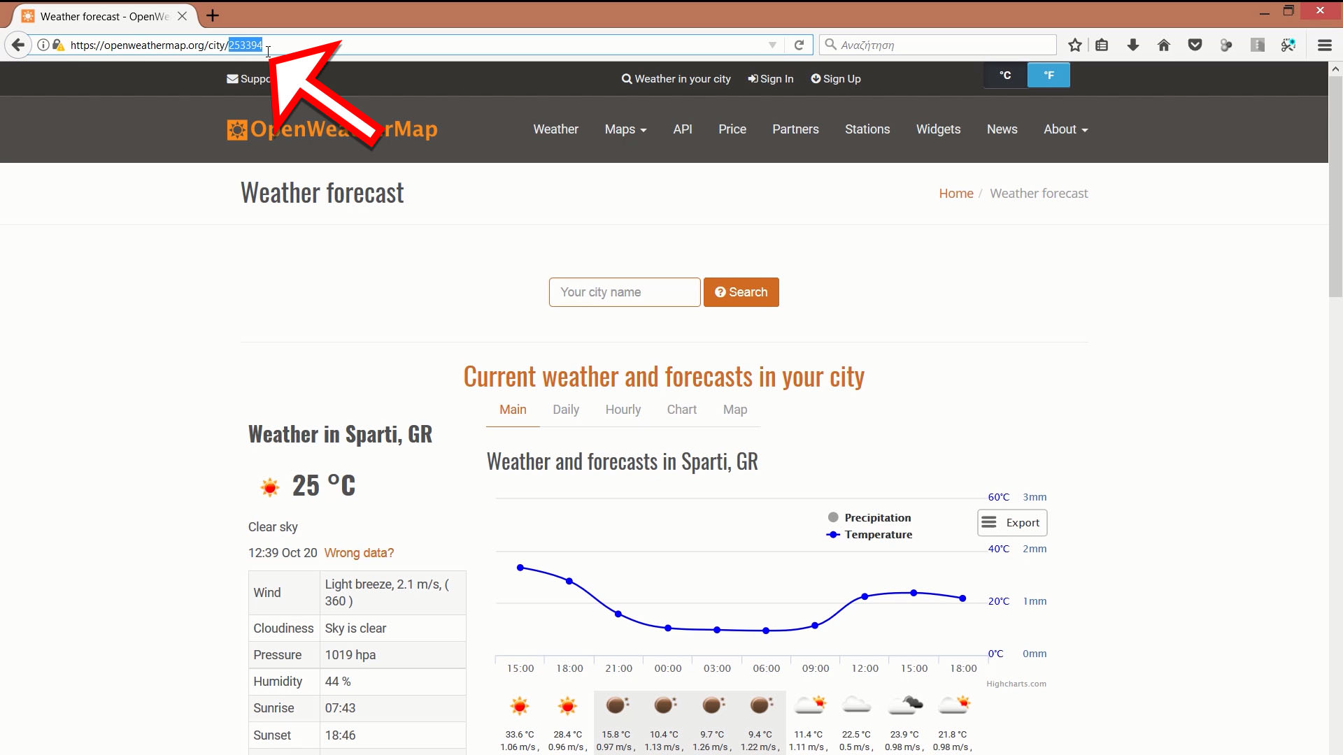Click inside the Your city name field

624,292
